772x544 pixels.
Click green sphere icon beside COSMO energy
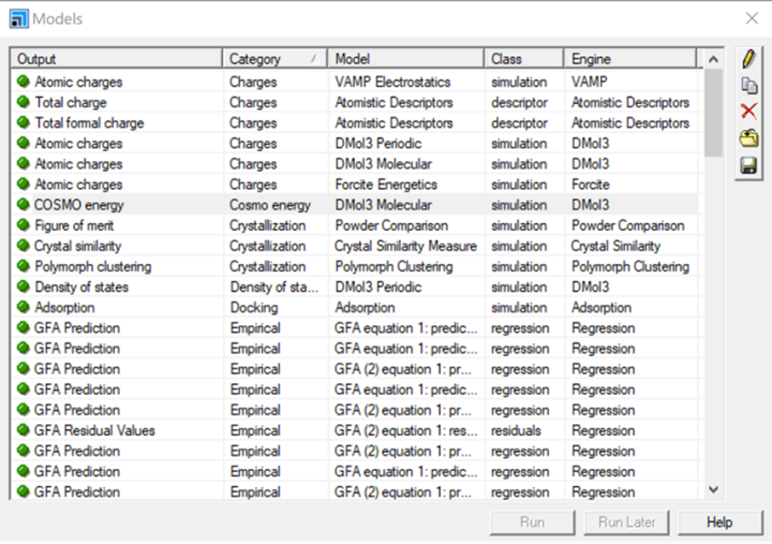click(23, 205)
